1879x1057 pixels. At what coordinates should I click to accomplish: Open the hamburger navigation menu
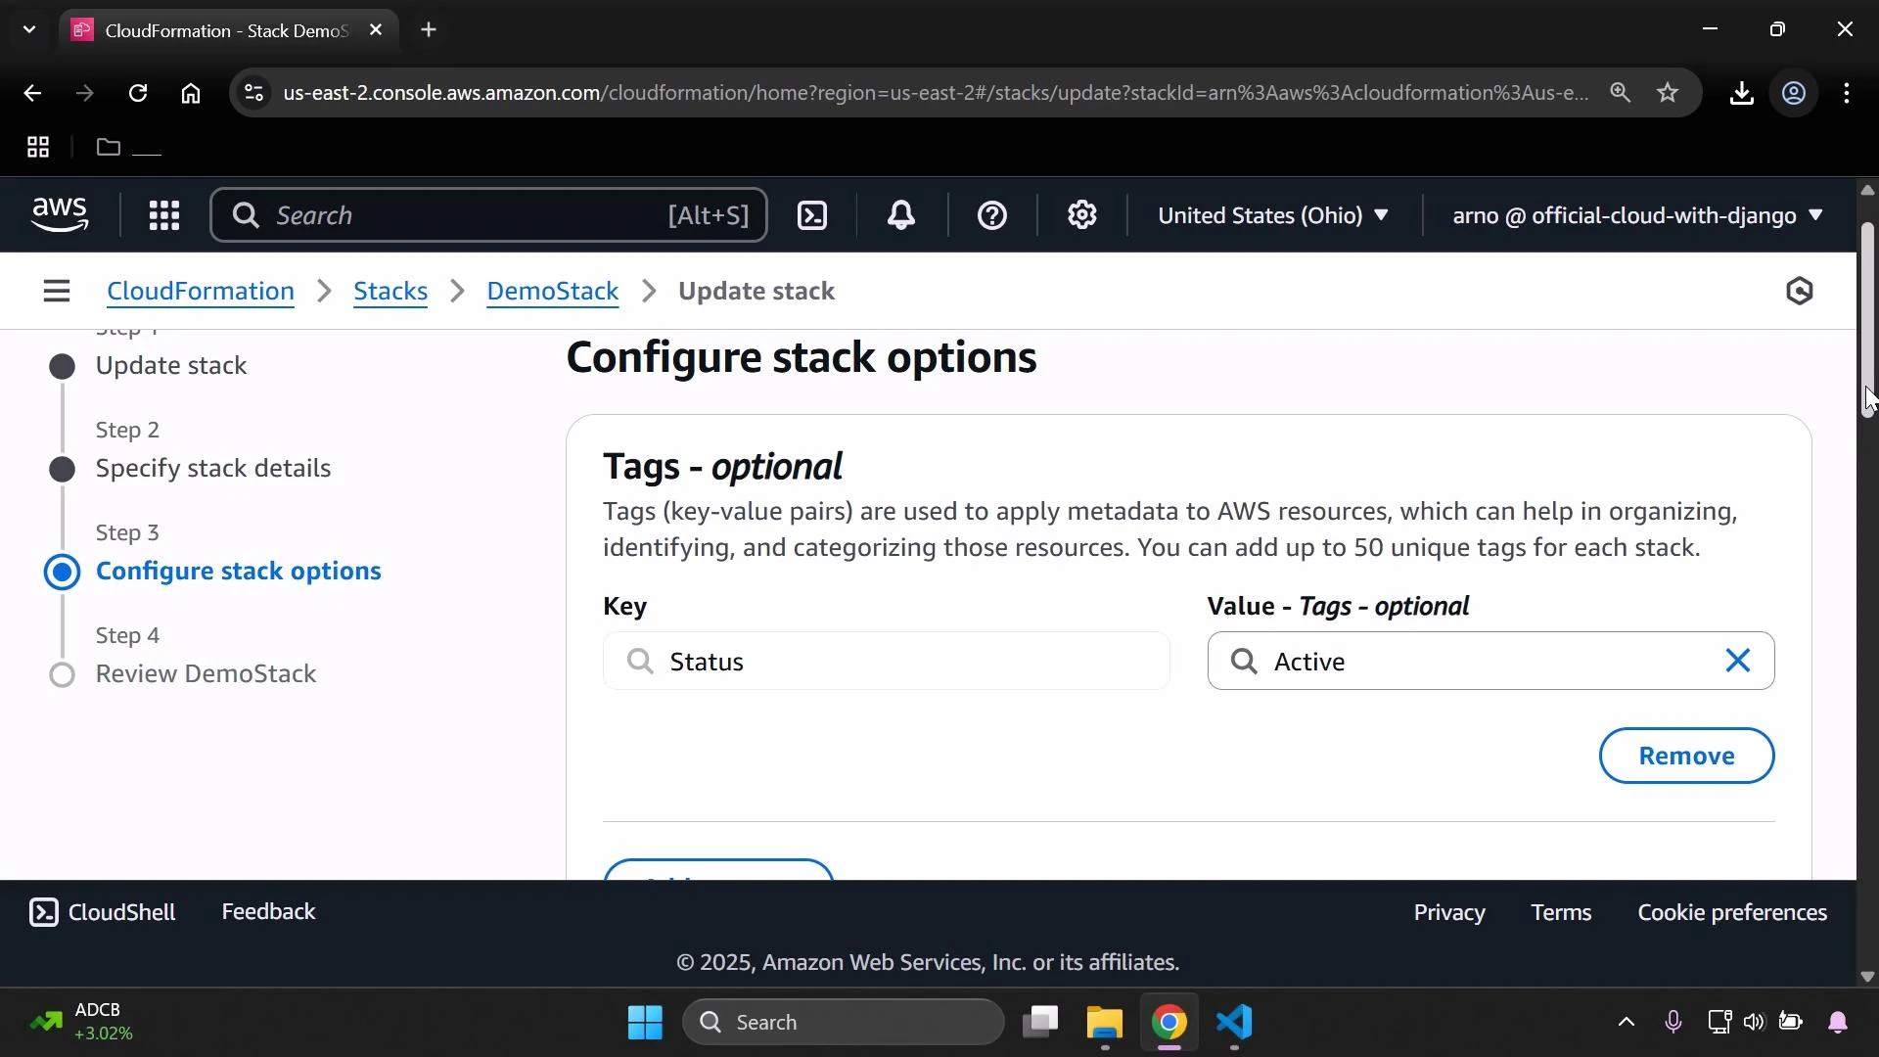coord(56,290)
